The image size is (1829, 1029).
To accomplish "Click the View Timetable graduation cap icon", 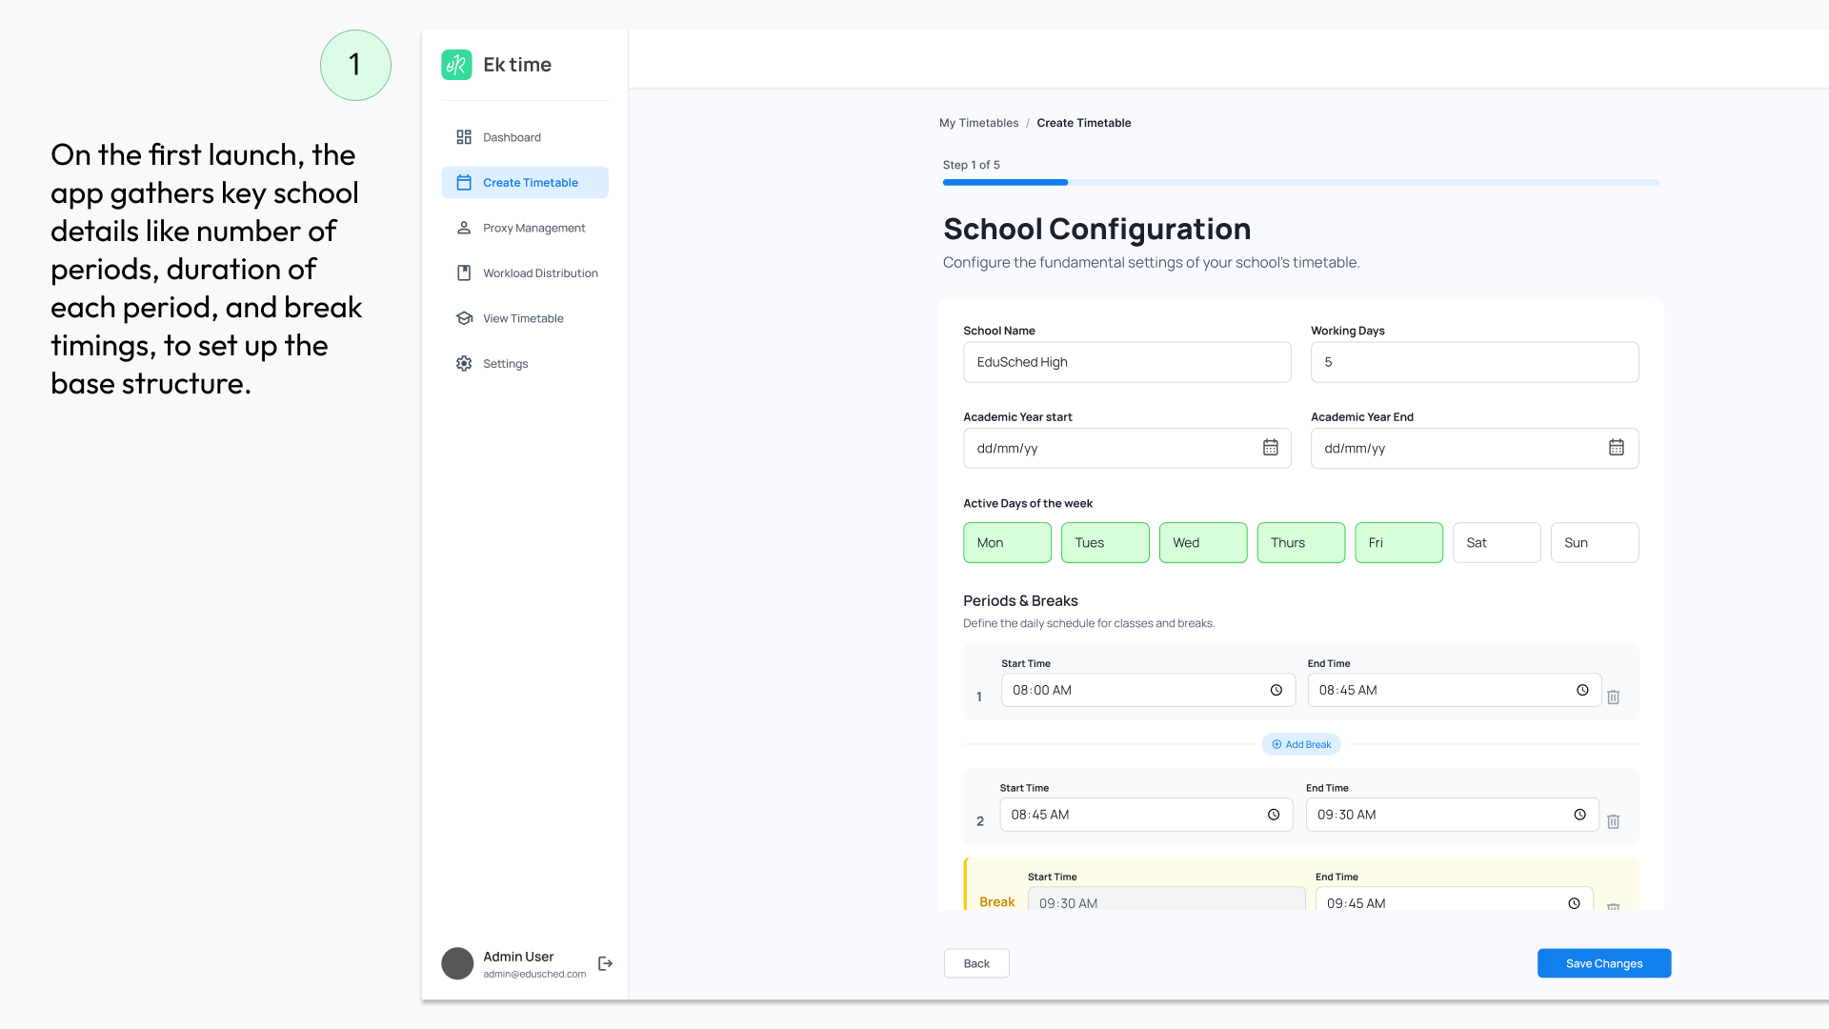I will pyautogui.click(x=464, y=318).
